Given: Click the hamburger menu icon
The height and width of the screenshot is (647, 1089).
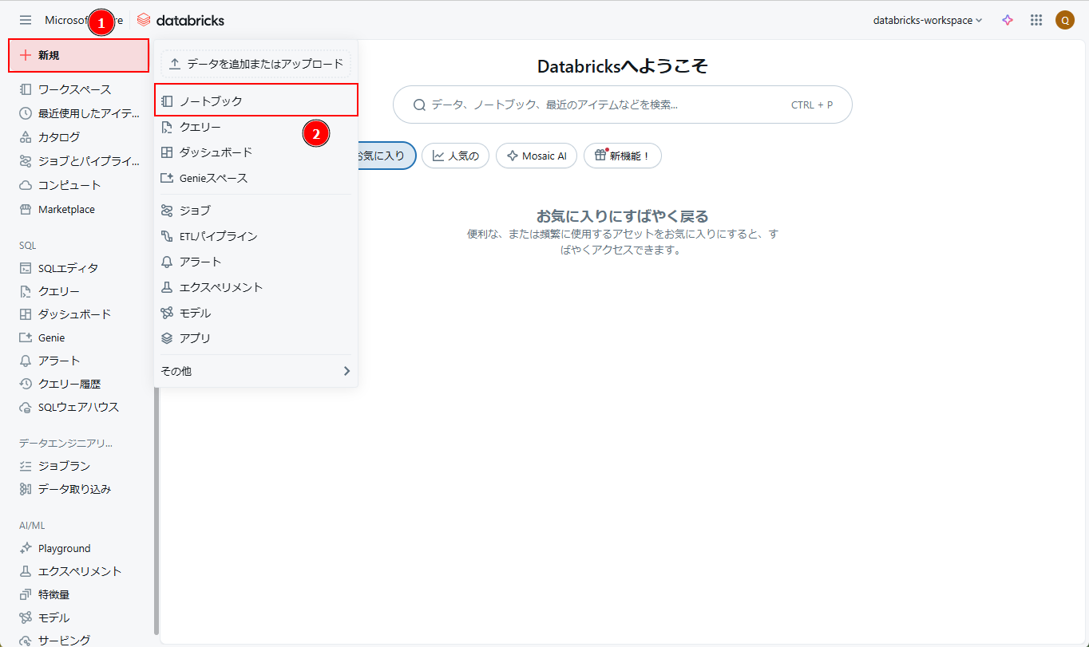Looking at the screenshot, I should click(x=26, y=20).
